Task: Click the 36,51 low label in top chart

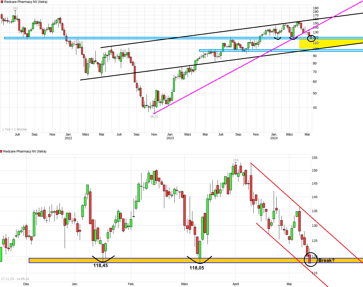Action: click(154, 117)
